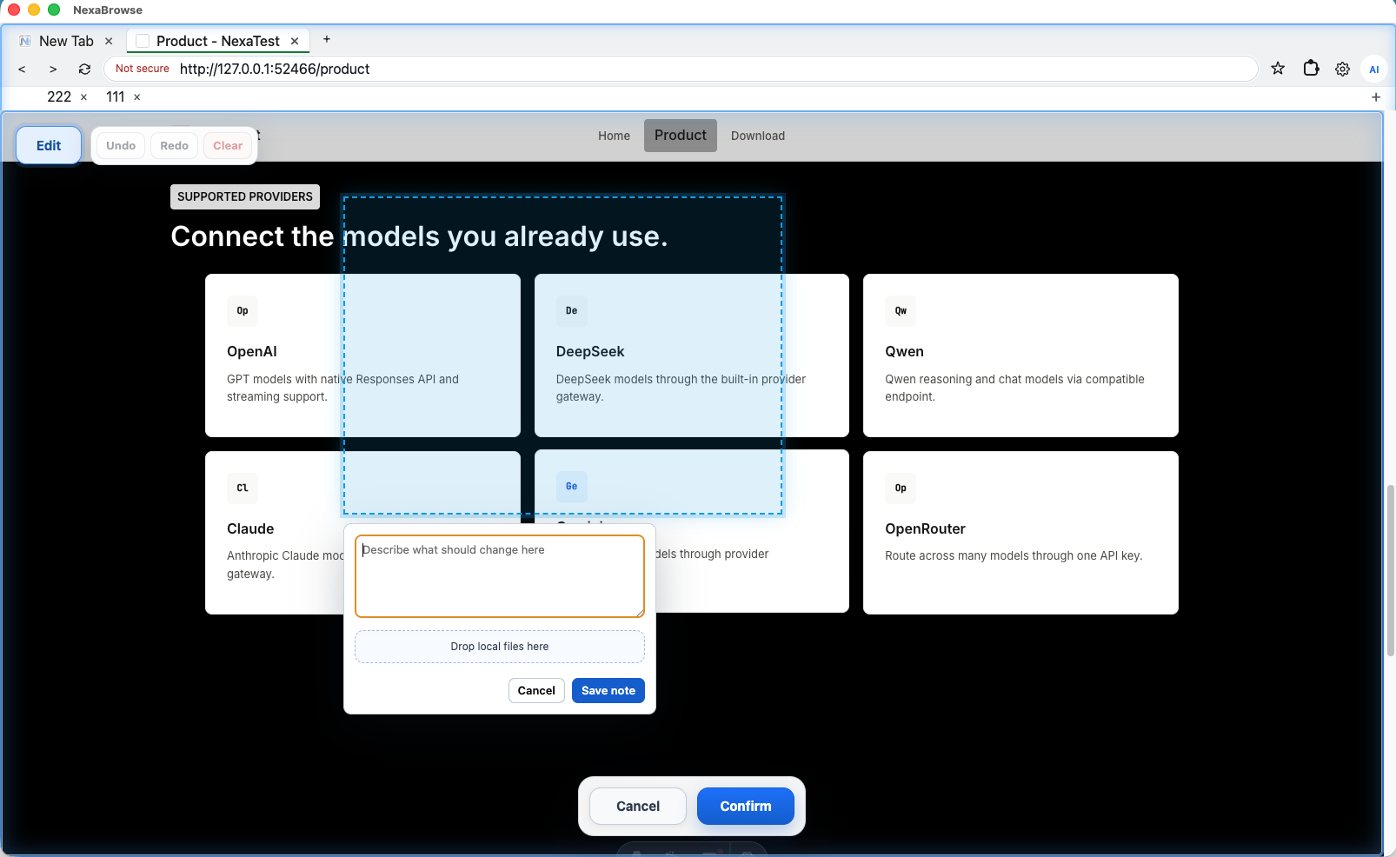Open browser settings gear icon
This screenshot has height=857, width=1396.
[x=1342, y=69]
